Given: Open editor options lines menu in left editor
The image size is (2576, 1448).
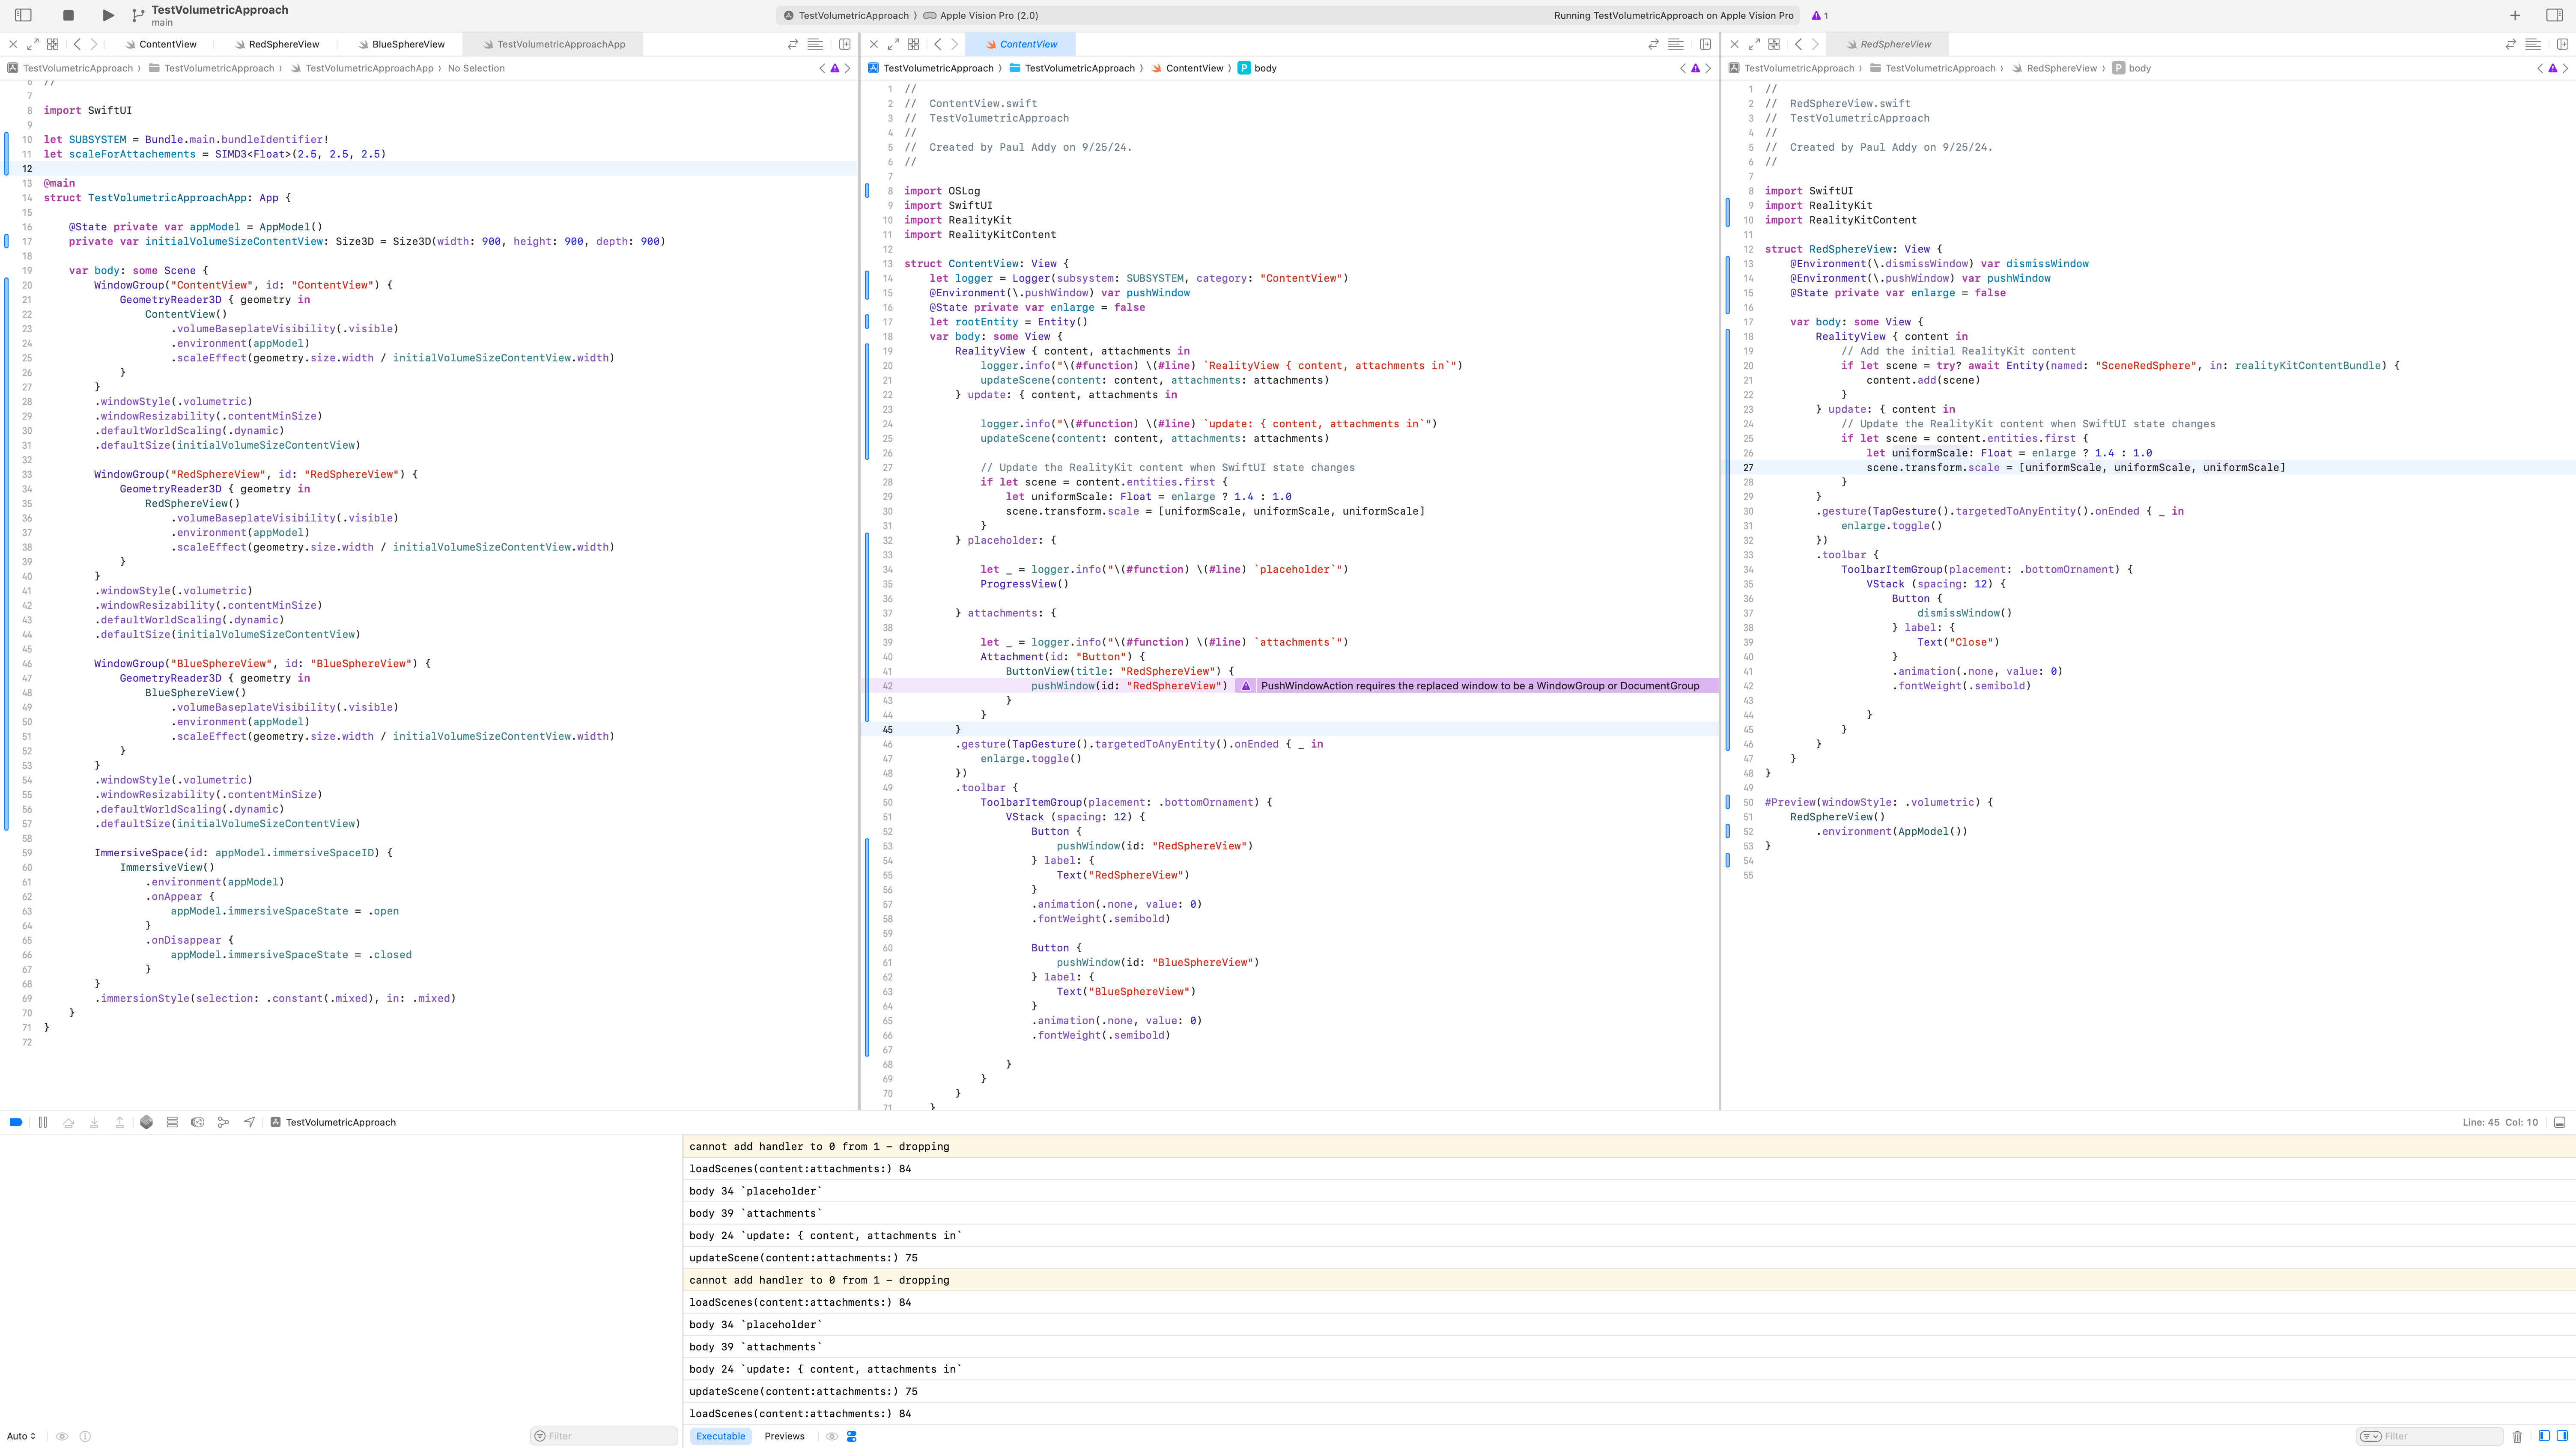Looking at the screenshot, I should [x=815, y=44].
